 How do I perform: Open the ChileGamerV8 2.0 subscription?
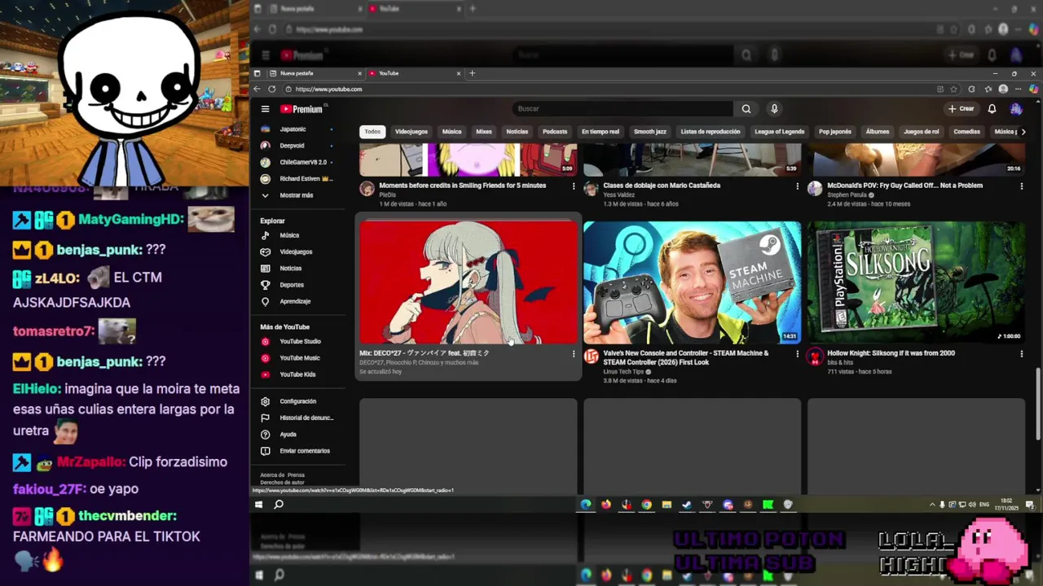(x=297, y=162)
